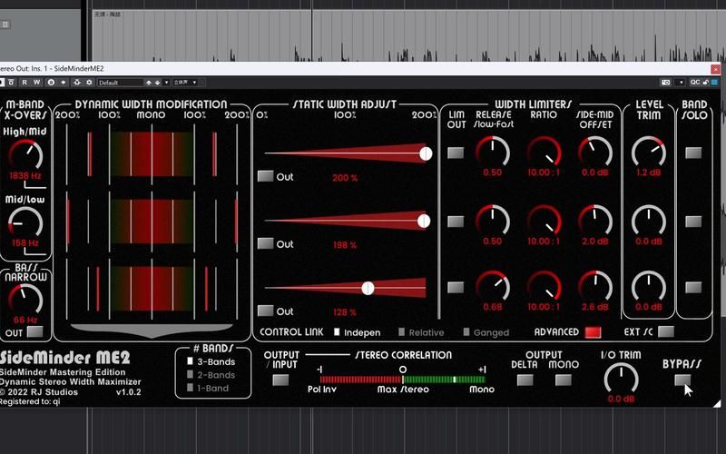Click top band static width slider handle at 200%
The height and width of the screenshot is (454, 726).
pyautogui.click(x=426, y=153)
